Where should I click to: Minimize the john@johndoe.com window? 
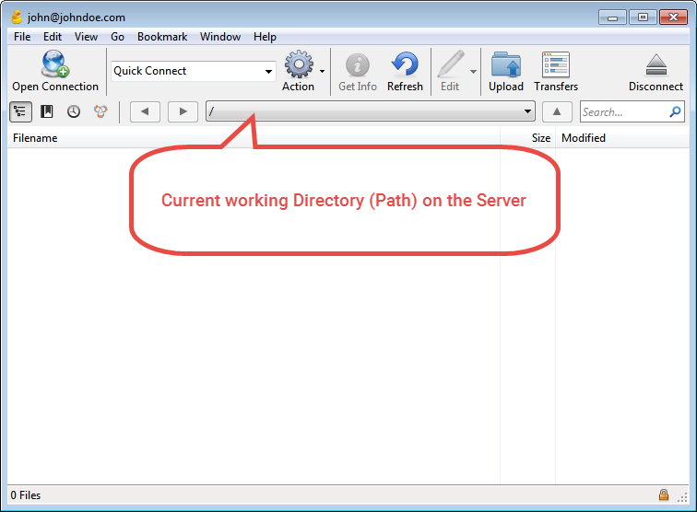tap(612, 17)
